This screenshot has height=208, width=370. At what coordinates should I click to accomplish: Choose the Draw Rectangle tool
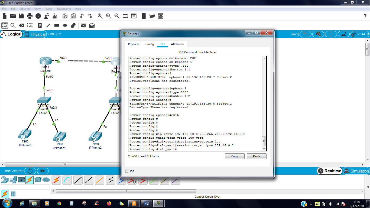57,25
